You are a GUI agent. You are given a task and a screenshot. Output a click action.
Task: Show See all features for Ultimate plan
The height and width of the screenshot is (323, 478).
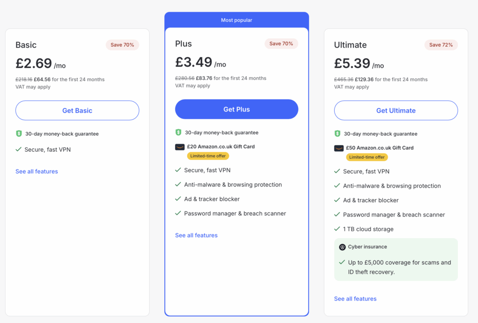tap(355, 299)
